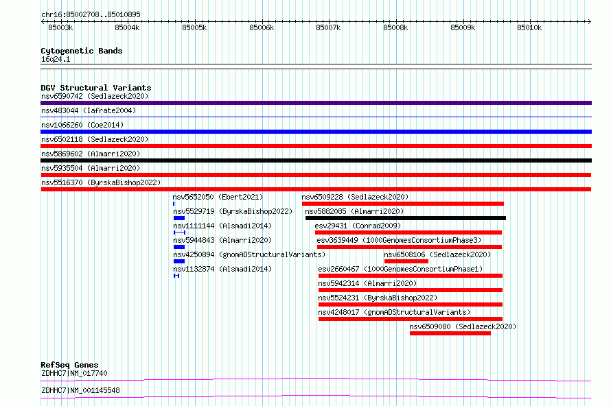Open the nsv483044 (Iafrate2004) label

pos(89,110)
